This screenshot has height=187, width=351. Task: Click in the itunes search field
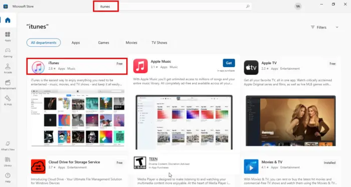pos(174,7)
